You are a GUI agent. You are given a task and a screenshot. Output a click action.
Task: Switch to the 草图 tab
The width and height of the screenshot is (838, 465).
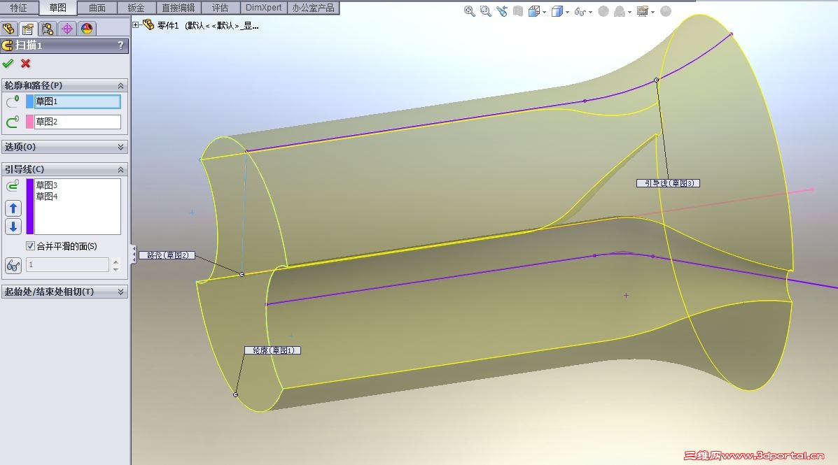pyautogui.click(x=57, y=8)
